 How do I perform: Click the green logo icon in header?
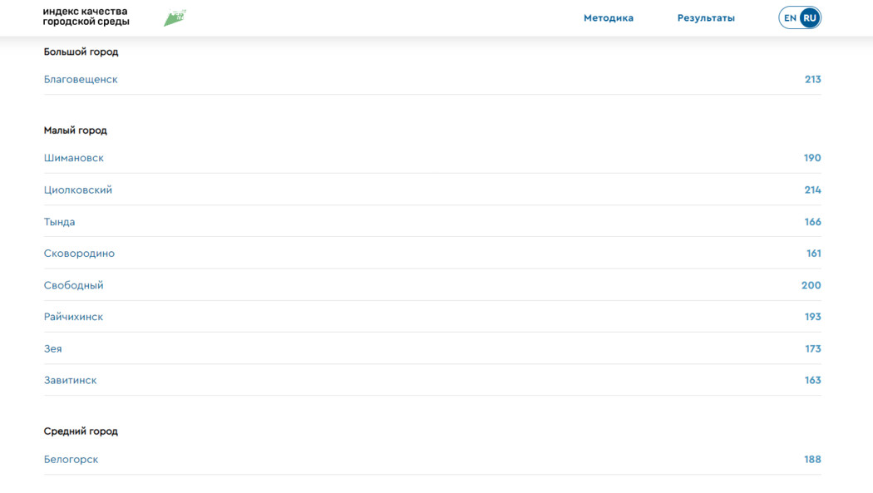[x=175, y=17]
